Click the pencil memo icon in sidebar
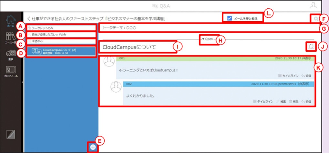 pos(10,134)
